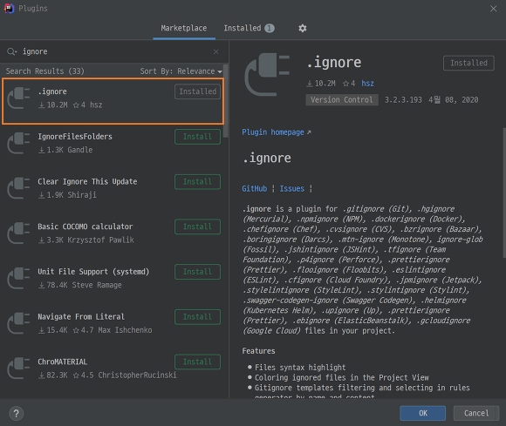Click the star rating icon in details pane
This screenshot has height=426, width=506.
[346, 84]
